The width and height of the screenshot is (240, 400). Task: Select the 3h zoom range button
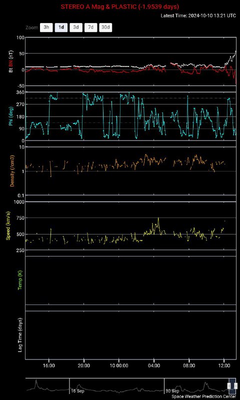pos(46,27)
